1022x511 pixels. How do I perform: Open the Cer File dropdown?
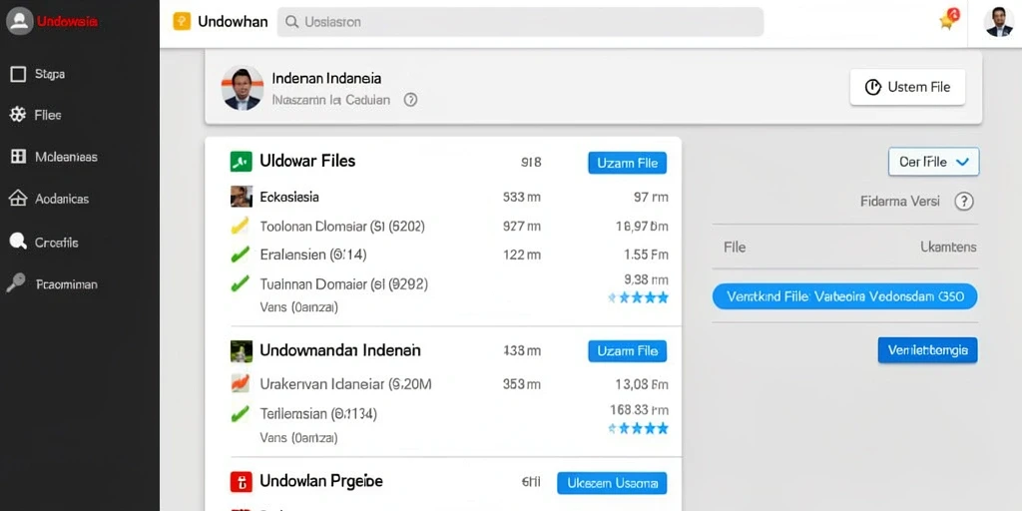click(x=933, y=162)
